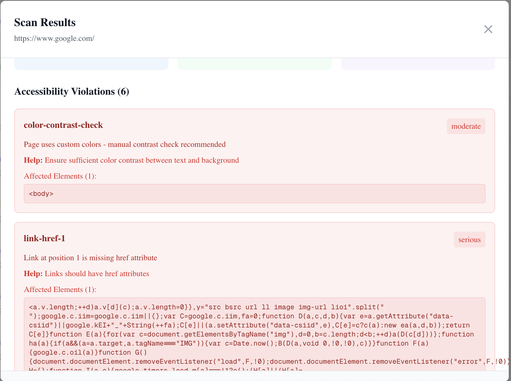Click Affected Elements label under color-contrast-check
Screen dimensions: 511x381
[60, 176]
